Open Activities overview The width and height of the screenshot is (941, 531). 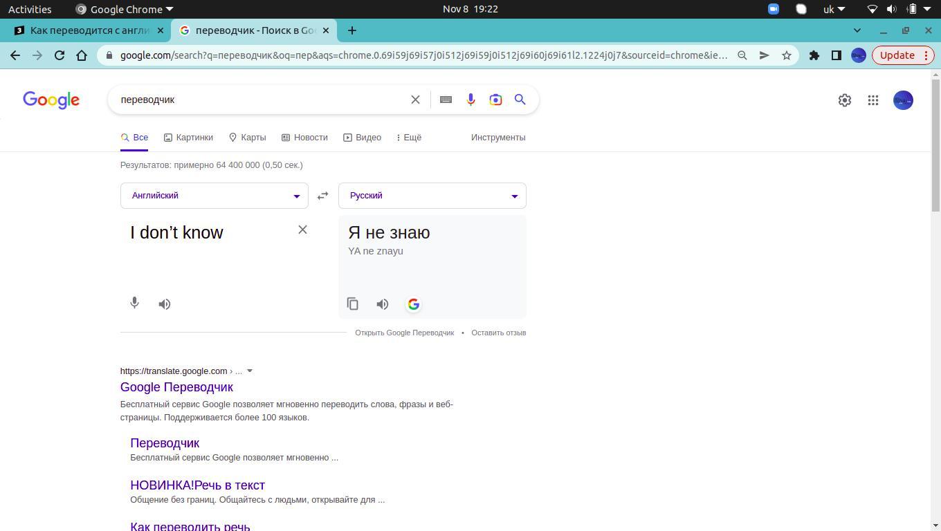click(30, 9)
